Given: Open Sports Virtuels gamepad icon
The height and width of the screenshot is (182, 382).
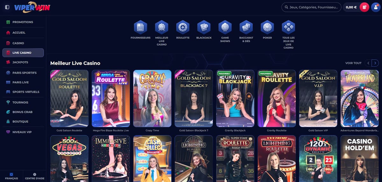Looking at the screenshot, I should (x=8, y=92).
